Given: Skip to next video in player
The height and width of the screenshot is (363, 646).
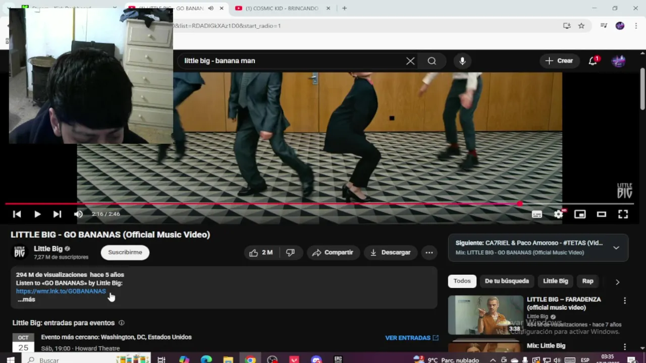Looking at the screenshot, I should click(x=57, y=214).
